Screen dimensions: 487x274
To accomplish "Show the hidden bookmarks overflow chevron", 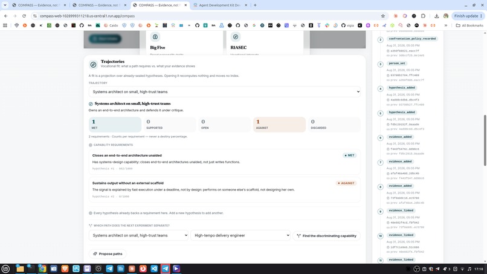I will [446, 25].
